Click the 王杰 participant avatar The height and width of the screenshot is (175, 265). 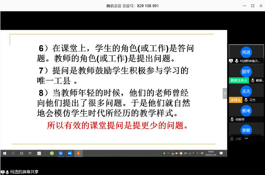pos(246,91)
